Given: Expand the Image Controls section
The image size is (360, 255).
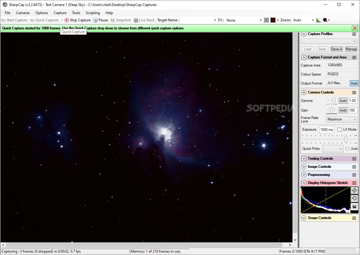Looking at the screenshot, I should pyautogui.click(x=304, y=167).
